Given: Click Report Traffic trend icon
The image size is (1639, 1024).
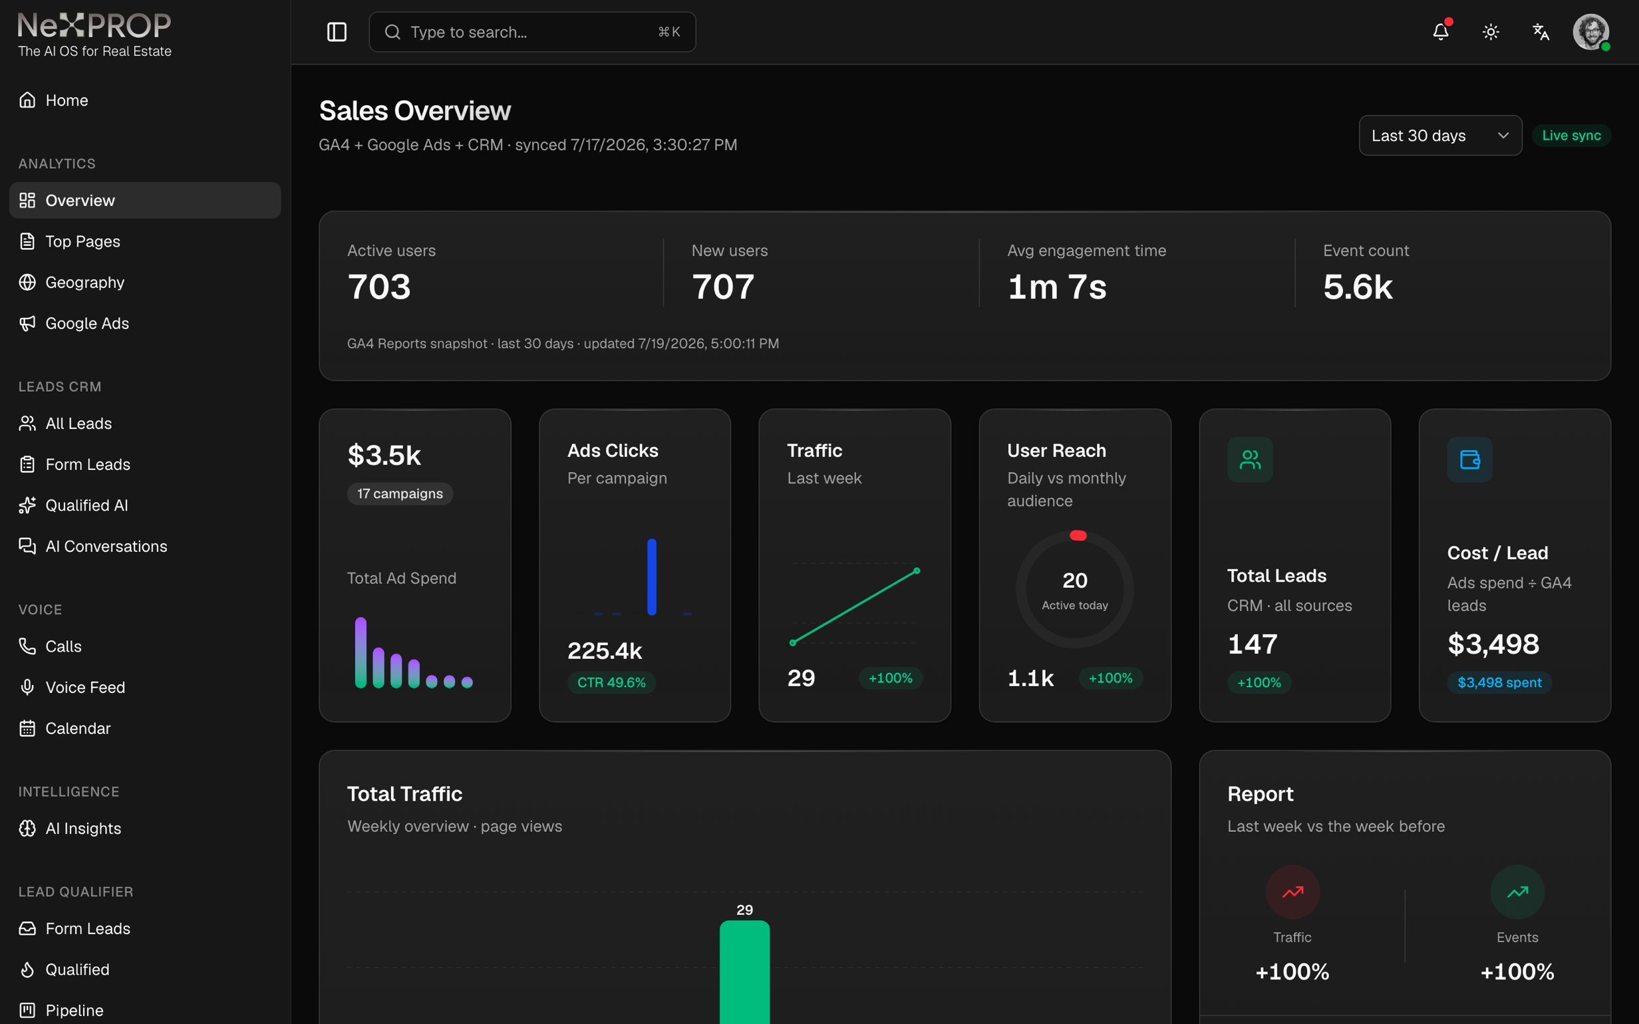Looking at the screenshot, I should point(1292,892).
